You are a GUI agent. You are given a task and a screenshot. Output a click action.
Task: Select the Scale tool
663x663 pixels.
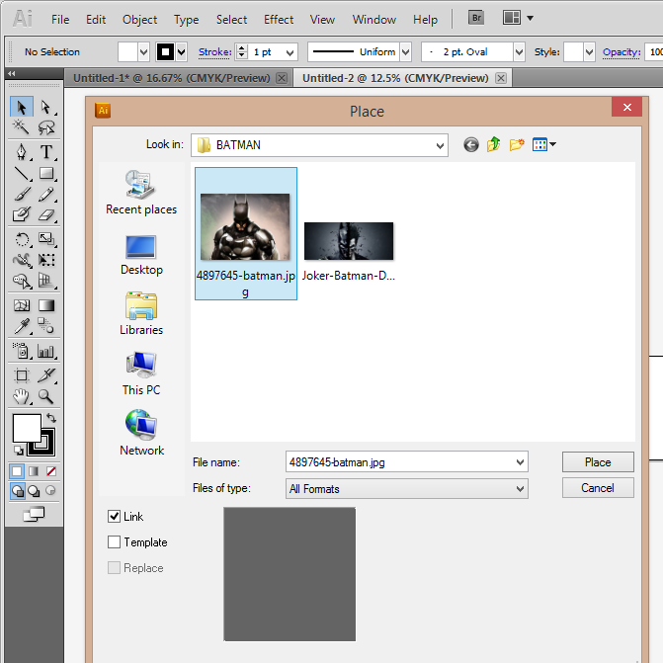[46, 239]
